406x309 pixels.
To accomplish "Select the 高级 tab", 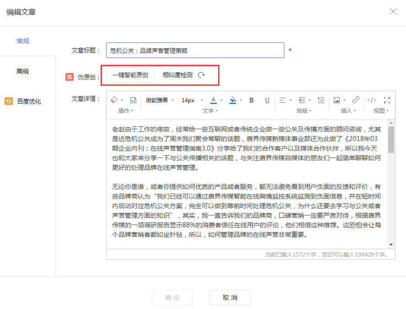I will click(x=23, y=71).
